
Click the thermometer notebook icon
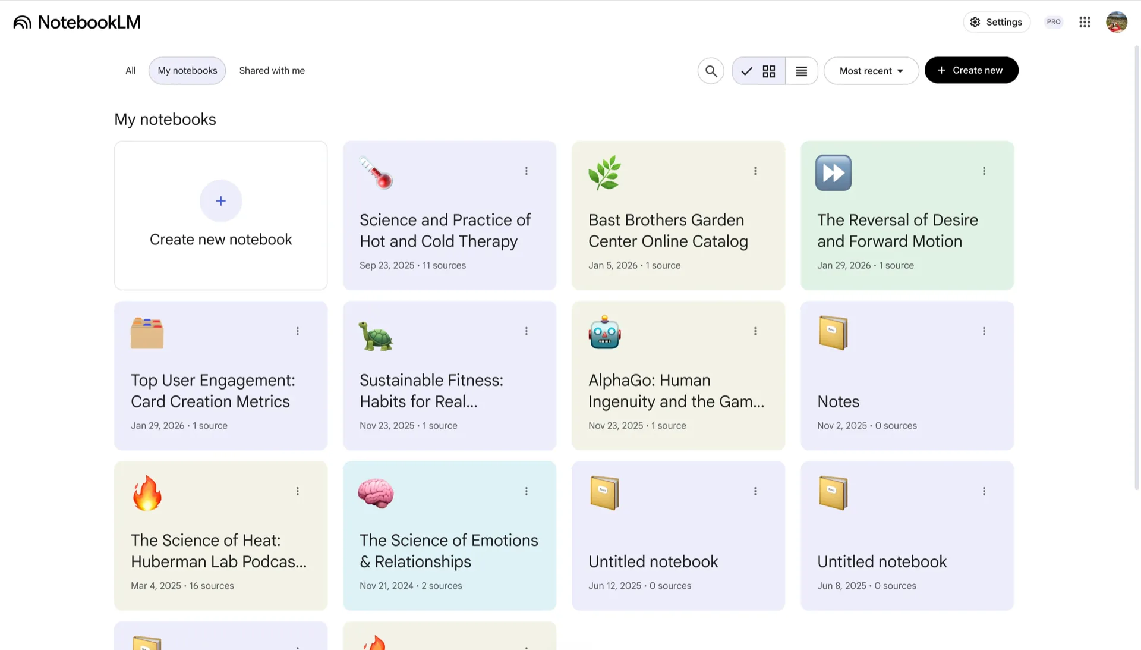point(376,172)
